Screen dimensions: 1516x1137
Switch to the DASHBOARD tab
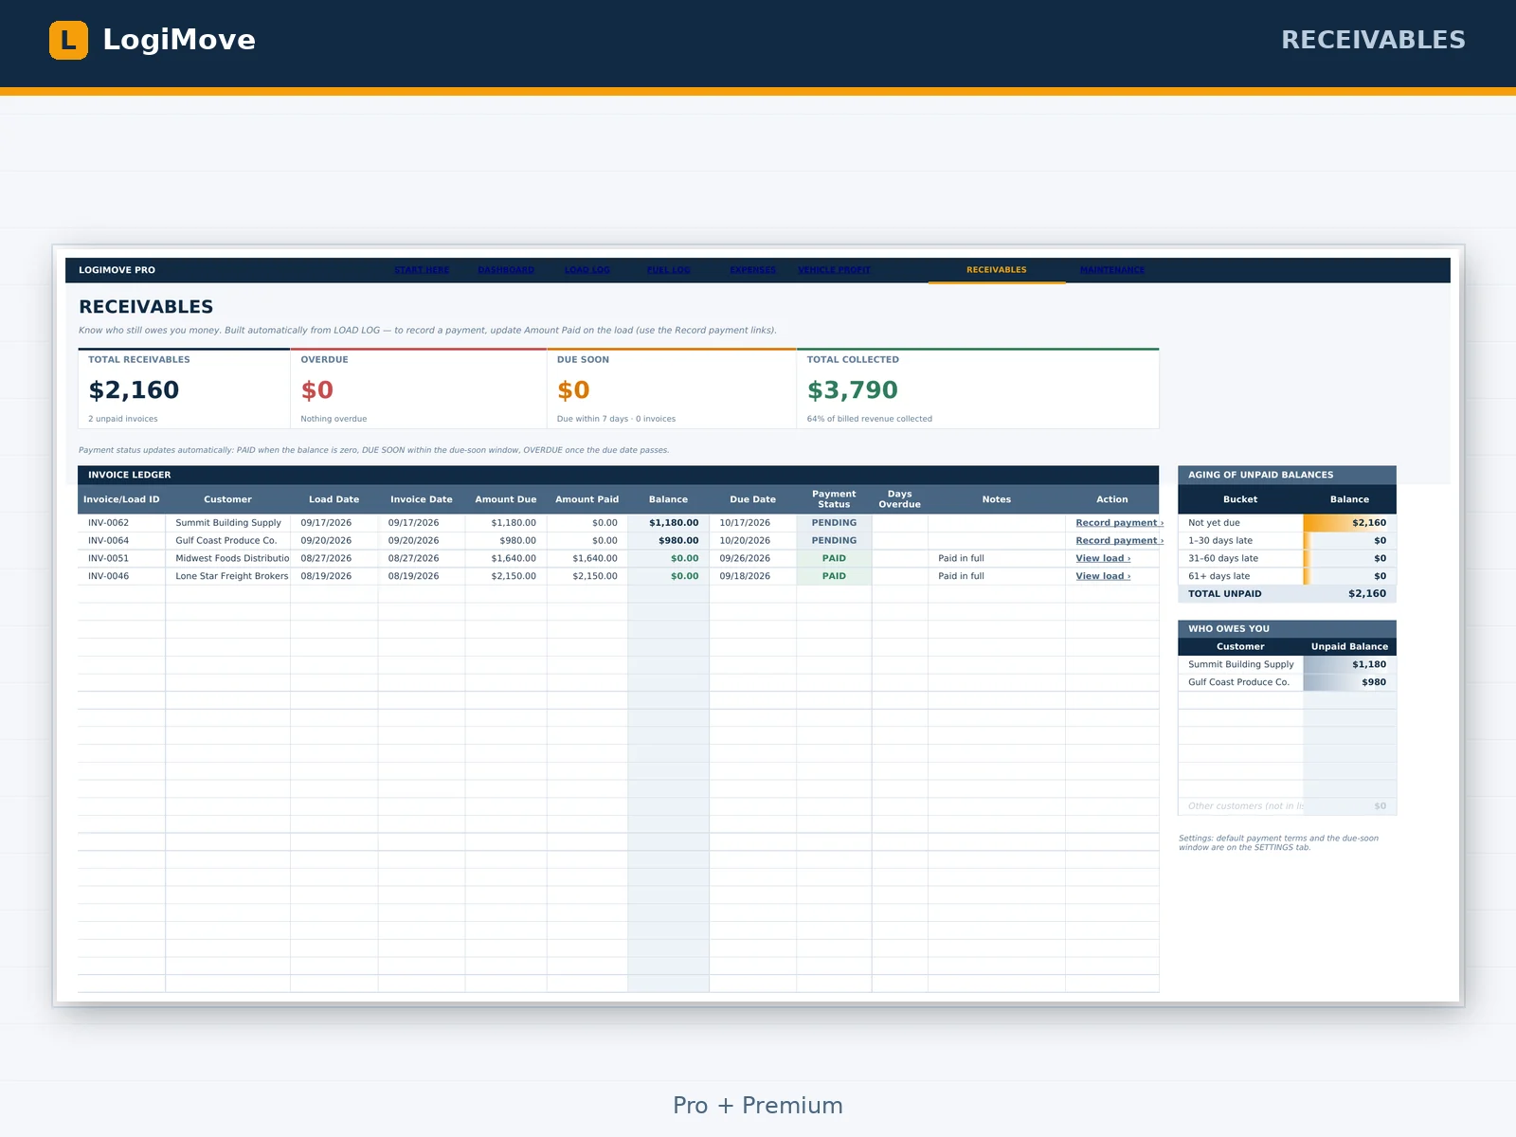506,270
